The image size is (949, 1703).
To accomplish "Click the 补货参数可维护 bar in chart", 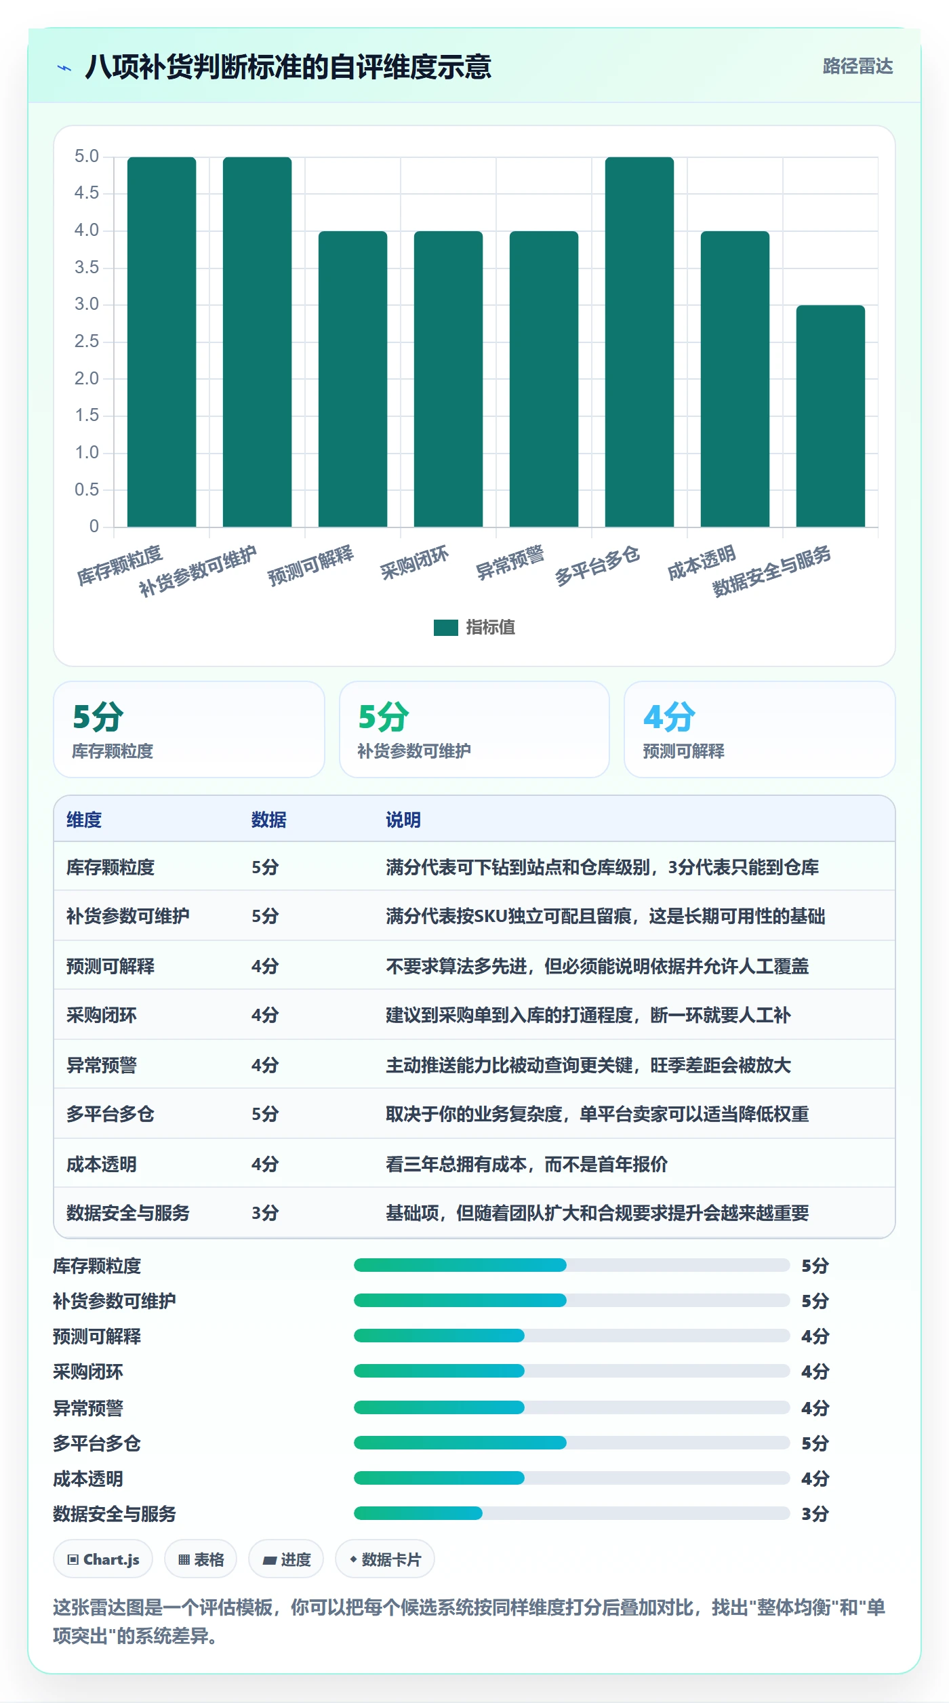I will point(258,342).
